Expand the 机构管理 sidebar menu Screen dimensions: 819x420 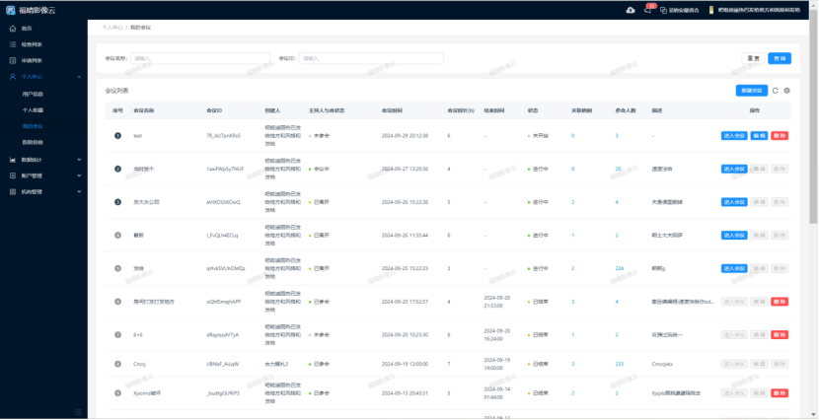(x=79, y=191)
